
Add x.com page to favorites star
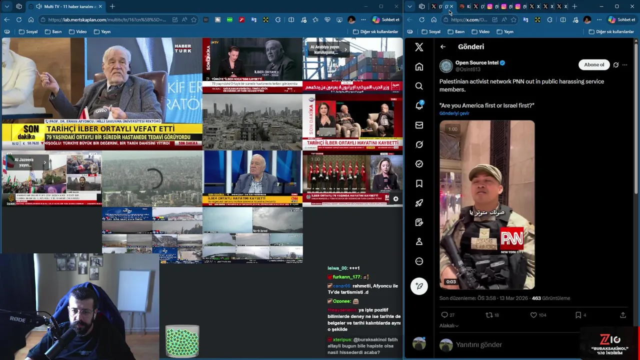(513, 19)
